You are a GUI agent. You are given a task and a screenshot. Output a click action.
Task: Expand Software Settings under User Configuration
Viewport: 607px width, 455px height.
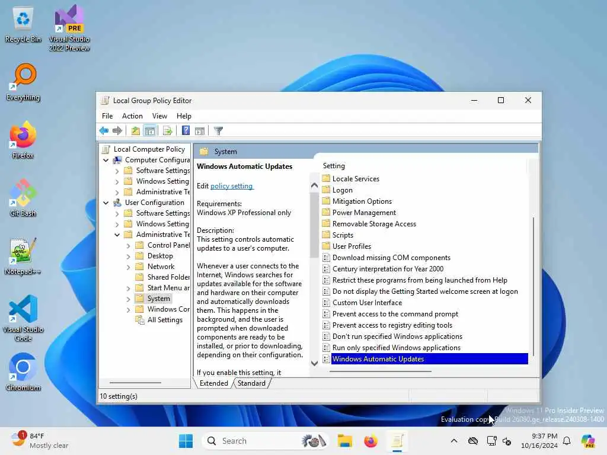[117, 213]
